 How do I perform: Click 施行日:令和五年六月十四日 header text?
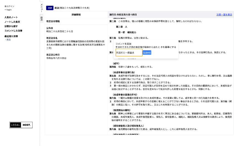(123, 15)
